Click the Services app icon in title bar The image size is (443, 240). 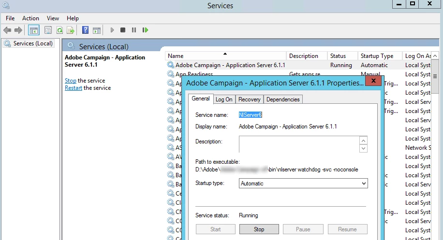tap(6, 5)
